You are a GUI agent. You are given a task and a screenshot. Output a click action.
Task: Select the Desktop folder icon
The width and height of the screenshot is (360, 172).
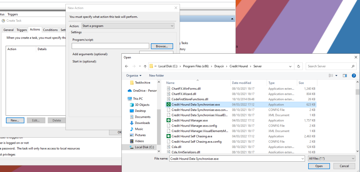tap(132, 111)
